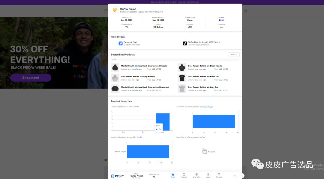Collapse the PPSPY panel with chevron arrow

click(x=242, y=176)
